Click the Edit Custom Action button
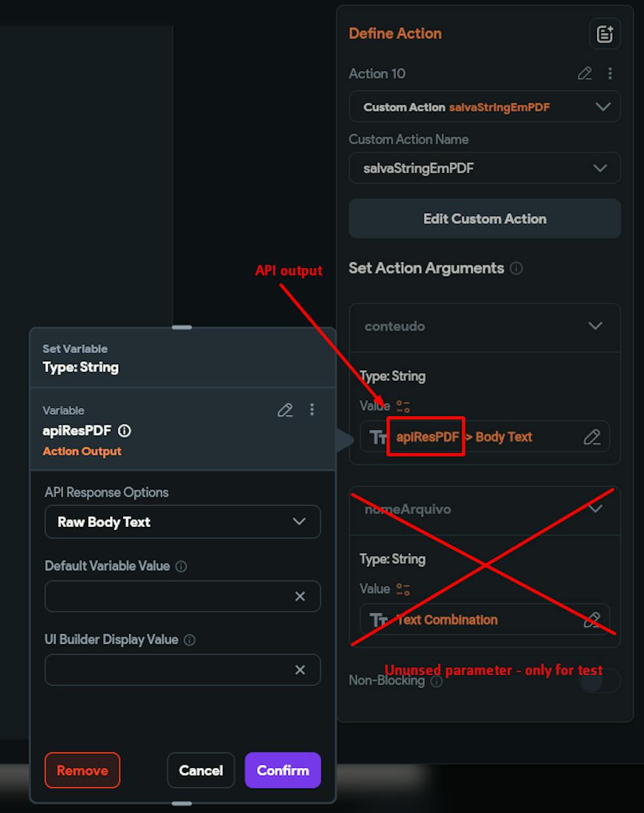The image size is (644, 813). 485,219
